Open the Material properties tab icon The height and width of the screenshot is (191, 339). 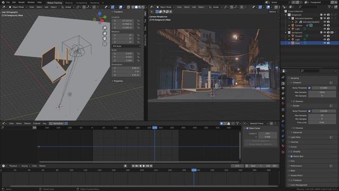click(x=283, y=146)
